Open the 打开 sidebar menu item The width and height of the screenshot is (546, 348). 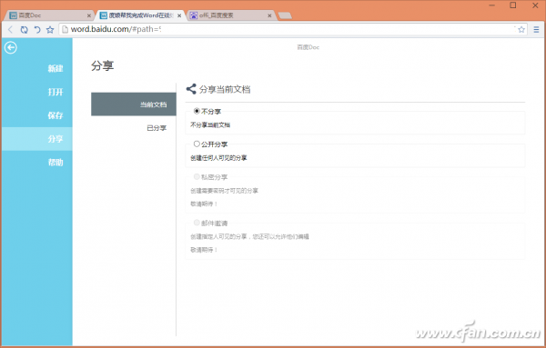point(37,92)
